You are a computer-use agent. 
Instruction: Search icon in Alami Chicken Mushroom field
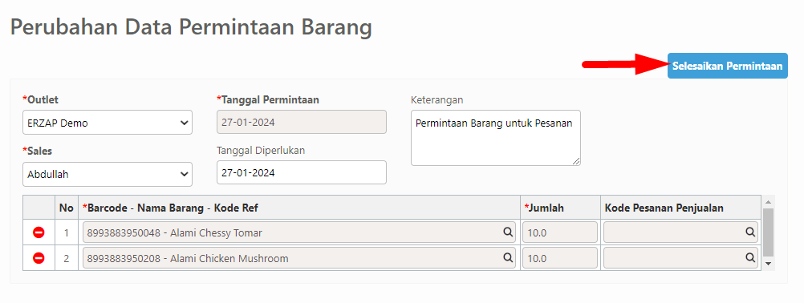(508, 257)
